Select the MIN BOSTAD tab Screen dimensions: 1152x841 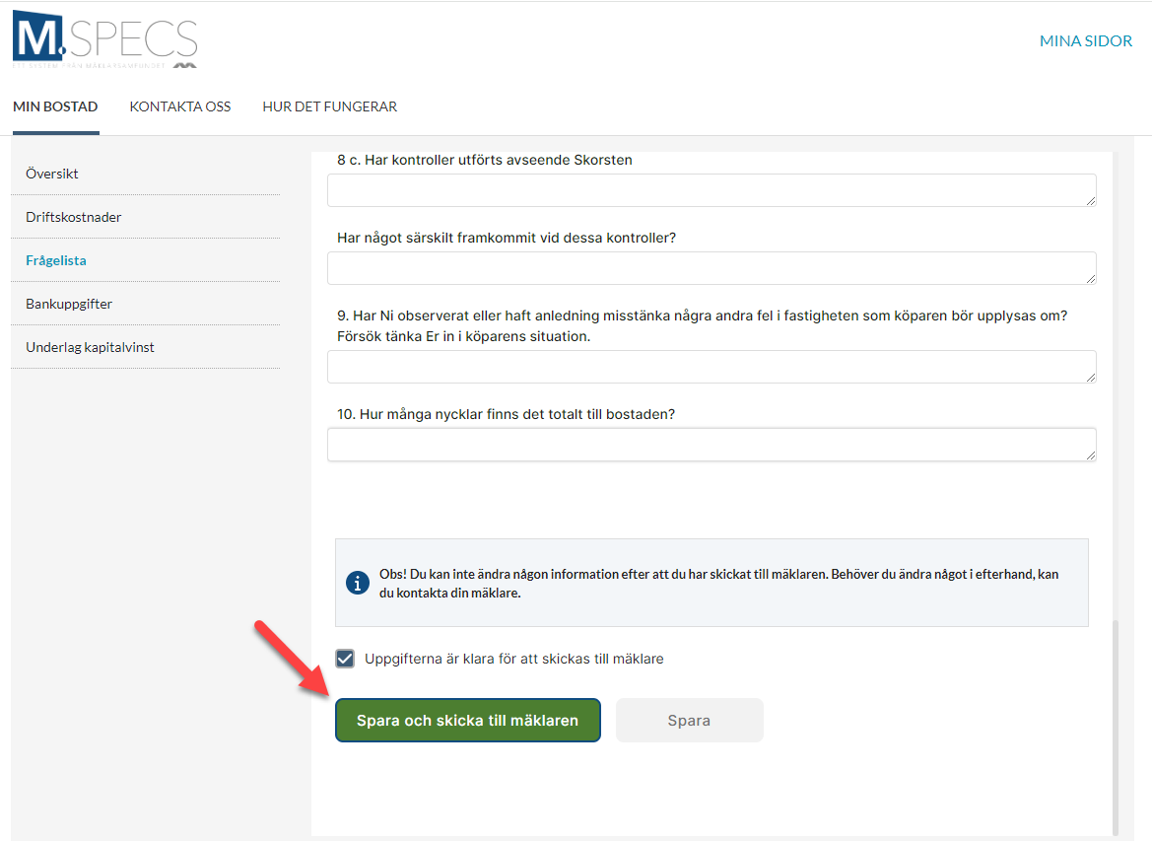pyautogui.click(x=55, y=106)
